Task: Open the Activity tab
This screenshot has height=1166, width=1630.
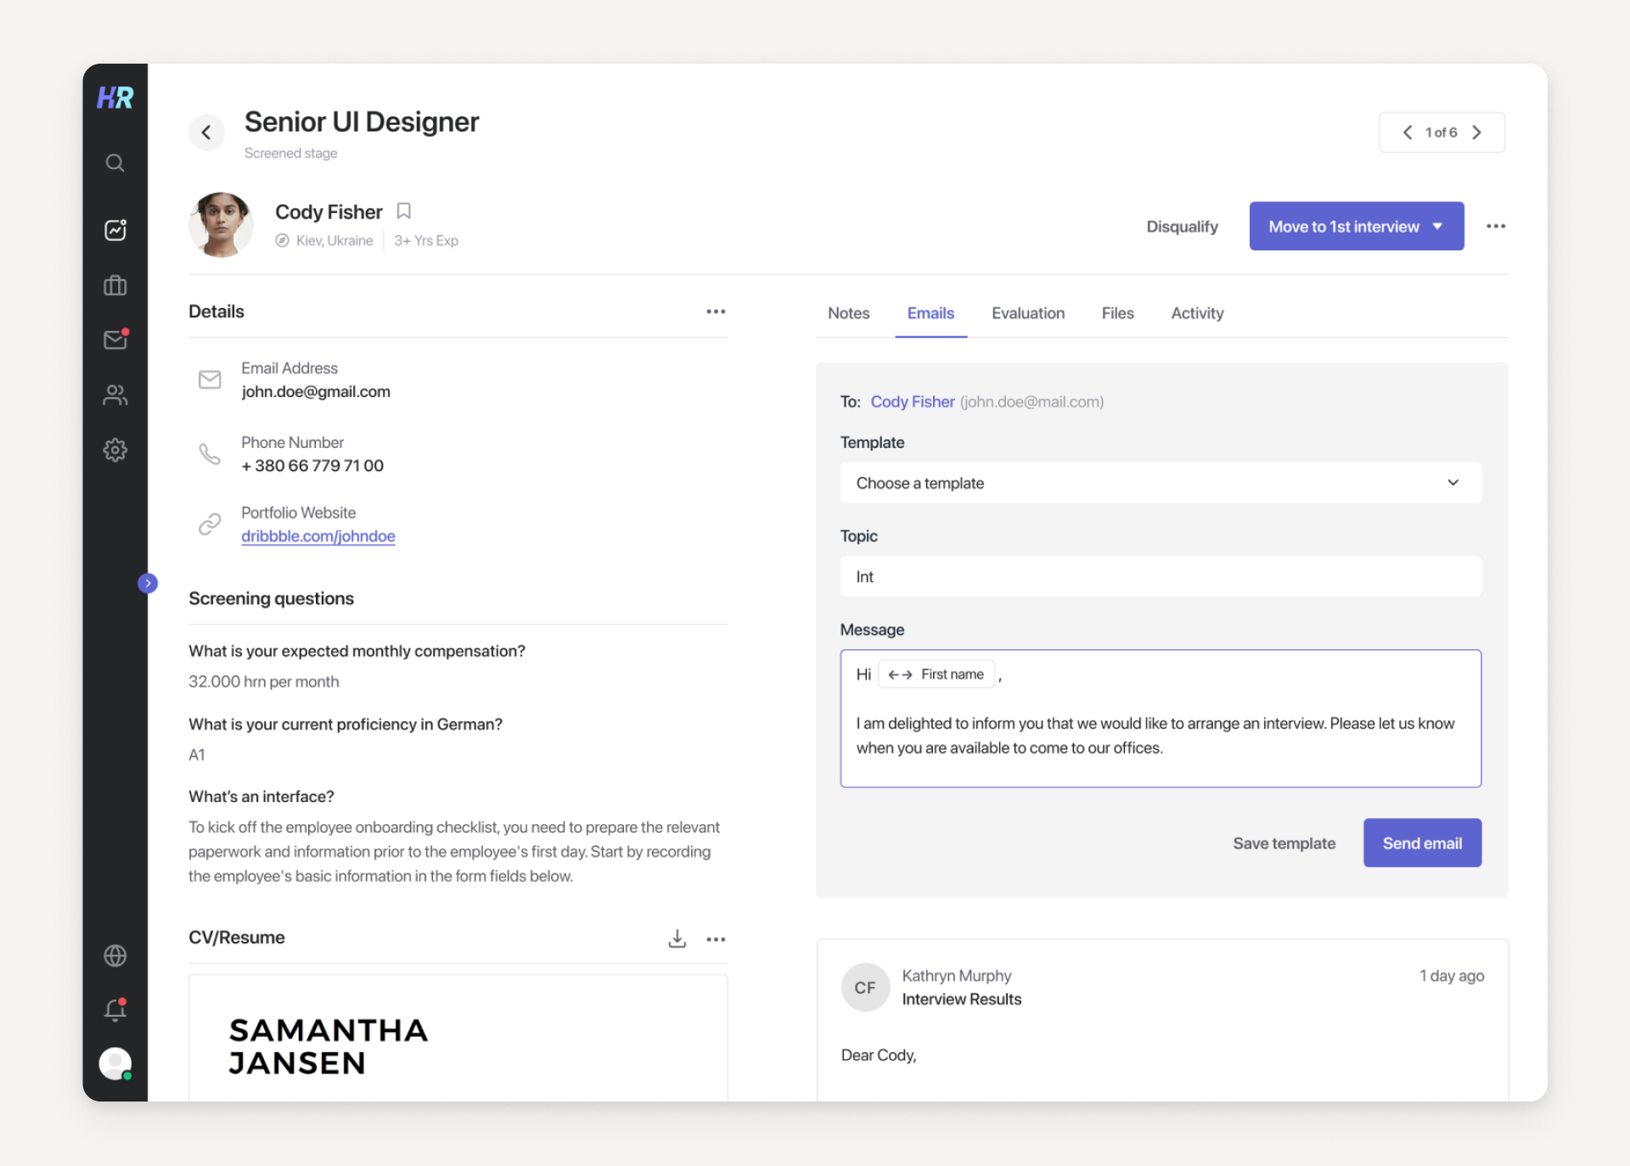Action: pos(1197,313)
